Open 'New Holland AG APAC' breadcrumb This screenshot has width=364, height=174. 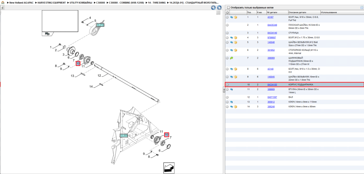21,3
